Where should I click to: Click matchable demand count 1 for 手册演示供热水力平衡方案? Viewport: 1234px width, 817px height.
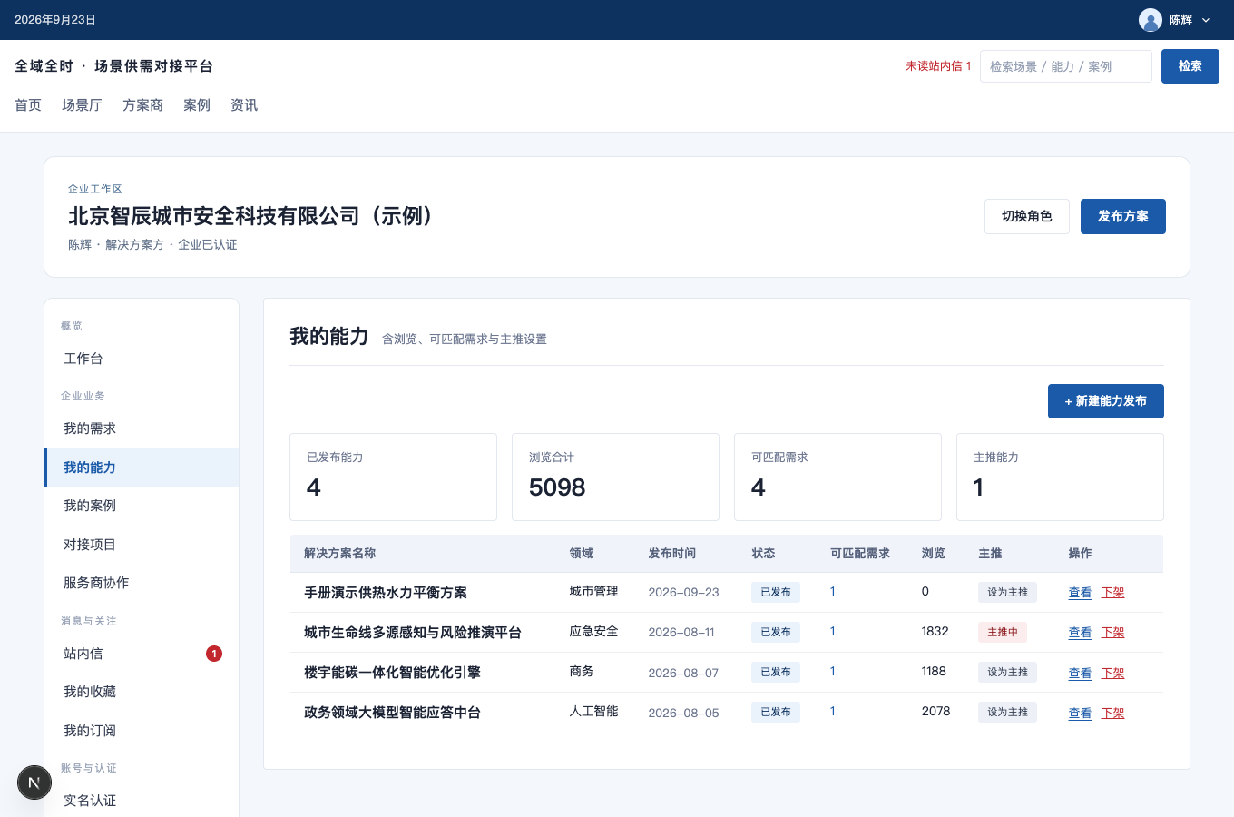pos(832,591)
